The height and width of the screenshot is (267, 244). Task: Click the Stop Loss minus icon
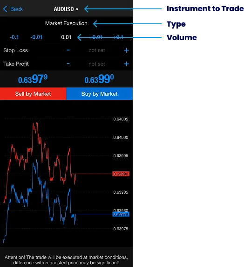pyautogui.click(x=68, y=50)
